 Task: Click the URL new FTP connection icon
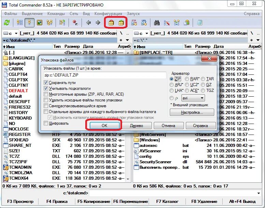[144, 23]
